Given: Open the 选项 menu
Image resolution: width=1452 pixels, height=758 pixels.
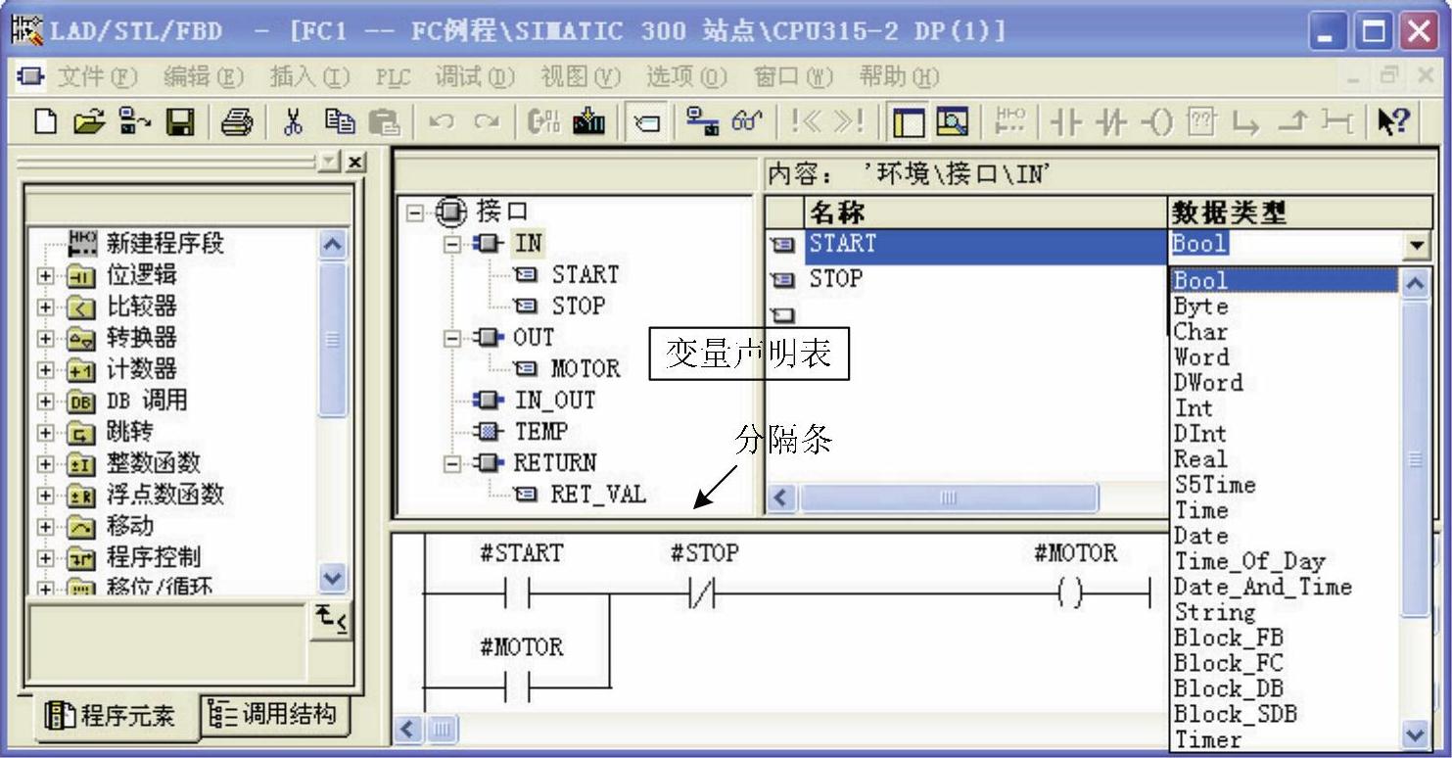Looking at the screenshot, I should [x=686, y=75].
